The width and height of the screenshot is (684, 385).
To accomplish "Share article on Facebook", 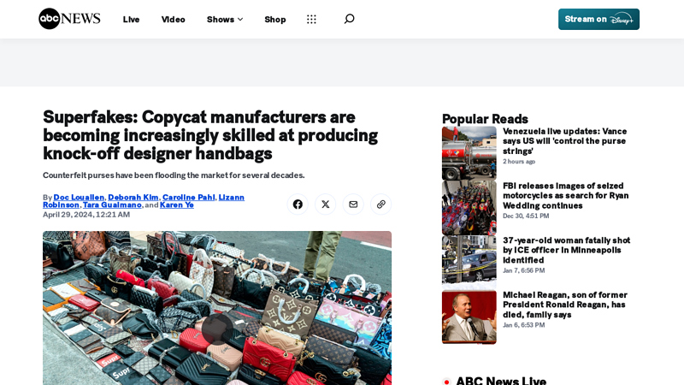I will tap(298, 204).
